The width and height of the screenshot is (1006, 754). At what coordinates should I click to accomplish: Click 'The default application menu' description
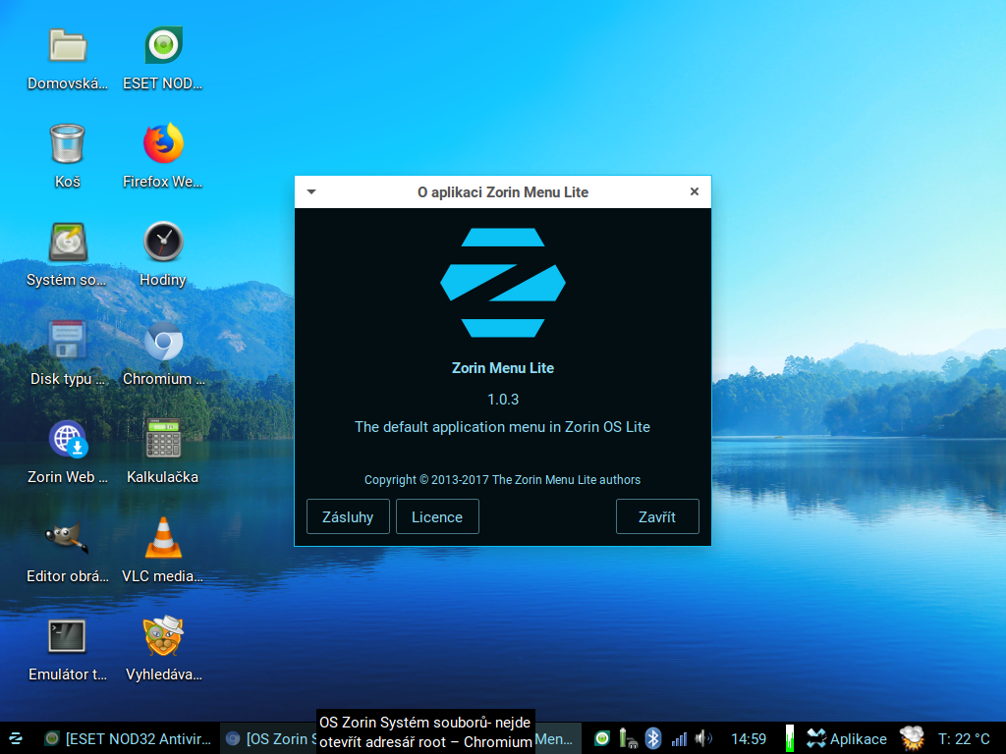pos(502,427)
